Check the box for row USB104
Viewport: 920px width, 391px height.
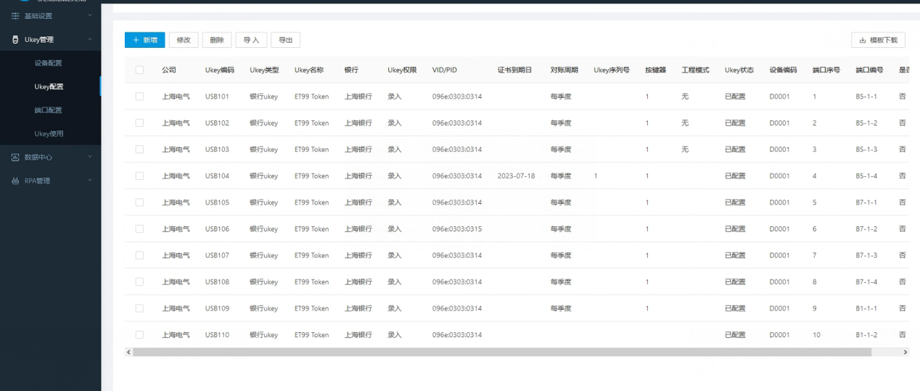(139, 176)
